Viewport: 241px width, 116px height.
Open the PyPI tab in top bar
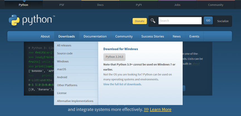tap(139, 5)
